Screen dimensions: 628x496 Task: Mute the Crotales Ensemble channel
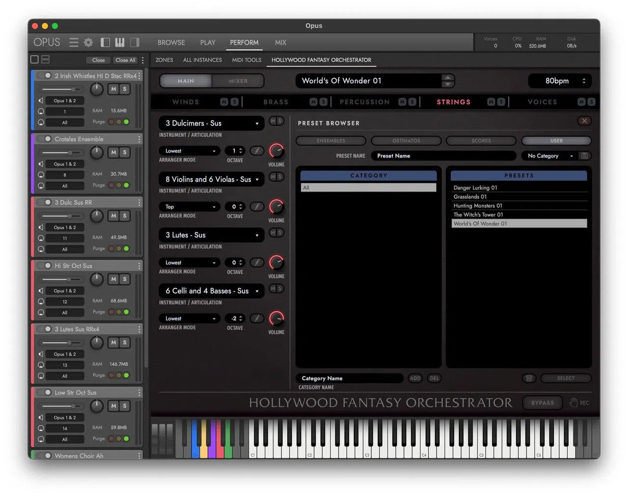pyautogui.click(x=113, y=153)
